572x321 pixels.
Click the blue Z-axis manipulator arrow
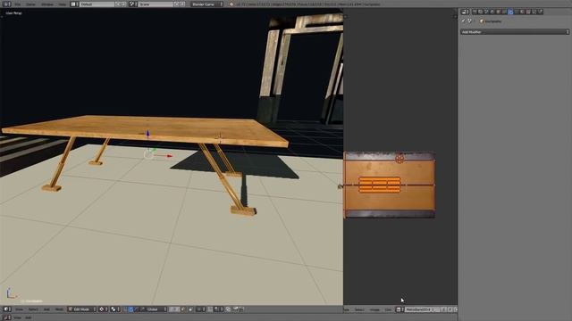pos(147,134)
